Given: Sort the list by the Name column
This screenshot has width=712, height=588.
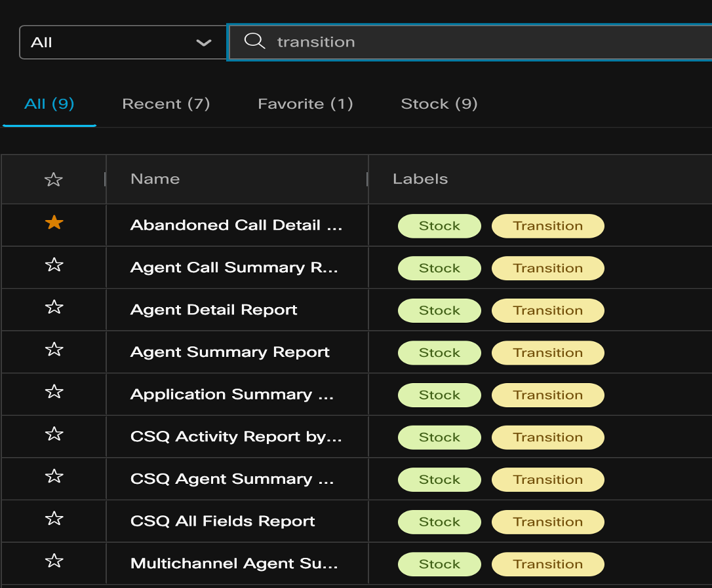Looking at the screenshot, I should [x=155, y=179].
